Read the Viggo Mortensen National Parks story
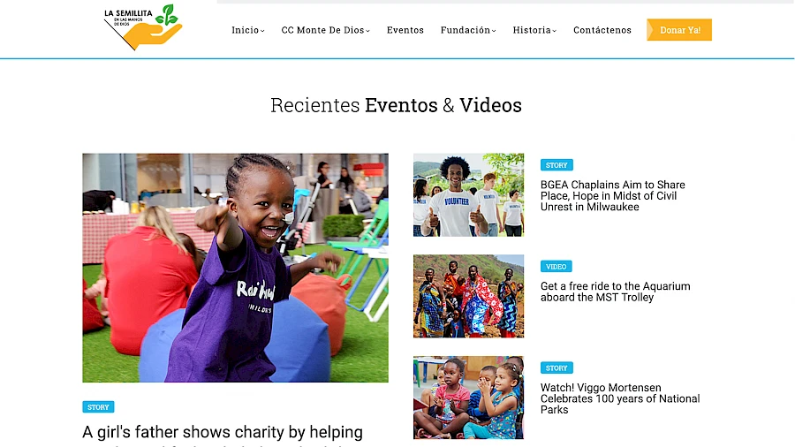 [620, 398]
